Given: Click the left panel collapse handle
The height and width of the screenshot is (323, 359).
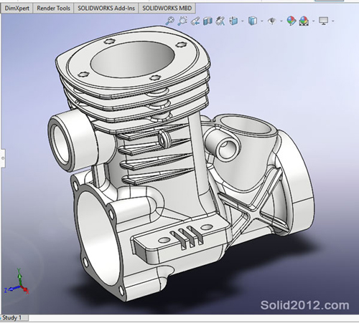Looking at the screenshot, I should (x=3, y=158).
